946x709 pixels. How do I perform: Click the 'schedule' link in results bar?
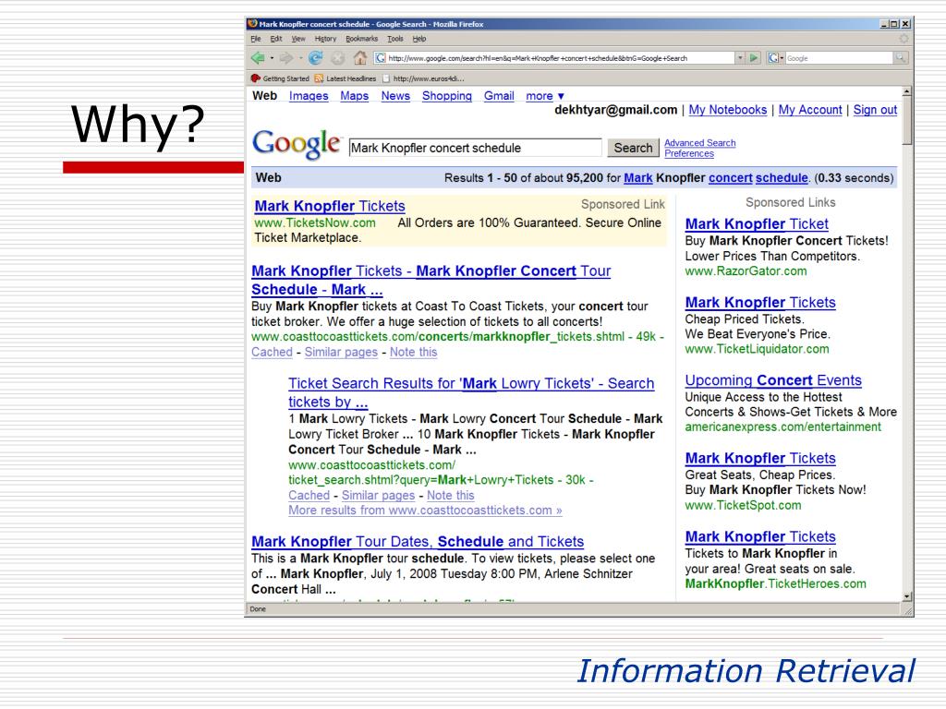[782, 178]
